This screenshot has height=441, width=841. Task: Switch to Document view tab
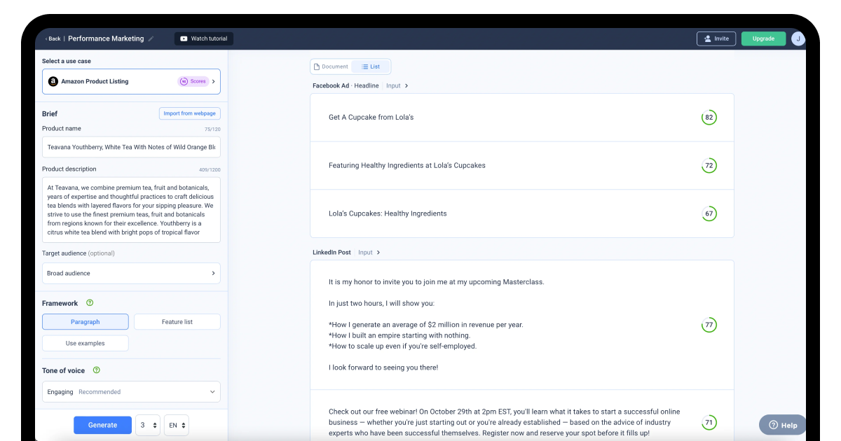click(x=331, y=66)
